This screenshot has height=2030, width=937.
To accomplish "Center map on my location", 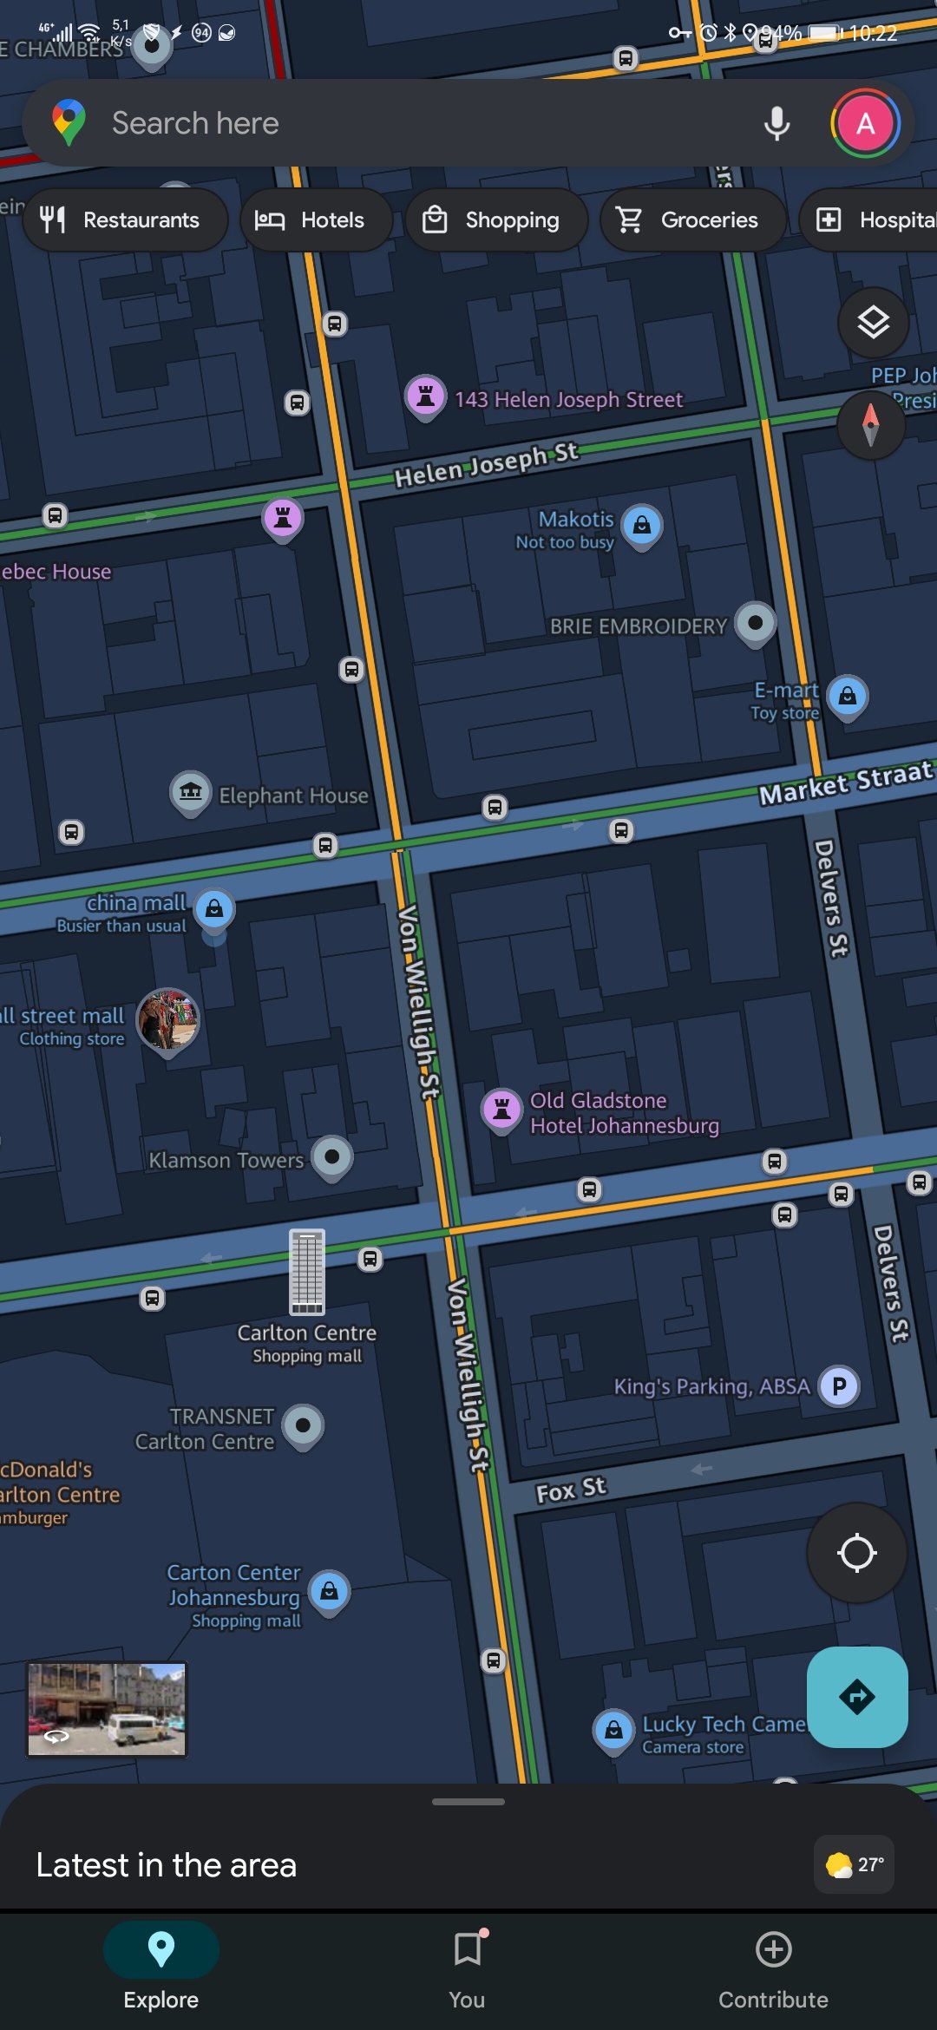I will click(856, 1553).
